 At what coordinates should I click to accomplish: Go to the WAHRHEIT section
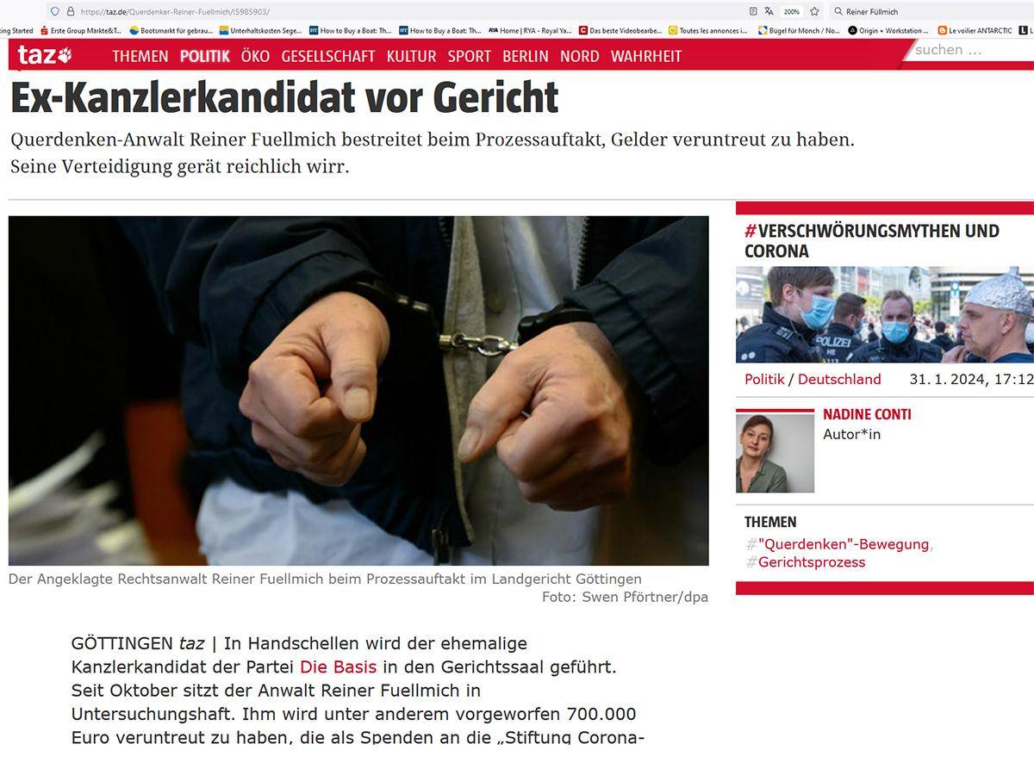tap(646, 56)
